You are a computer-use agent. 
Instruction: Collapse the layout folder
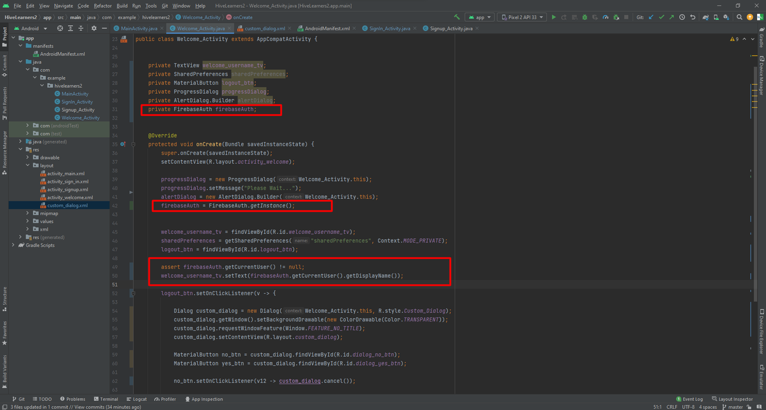[28, 166]
